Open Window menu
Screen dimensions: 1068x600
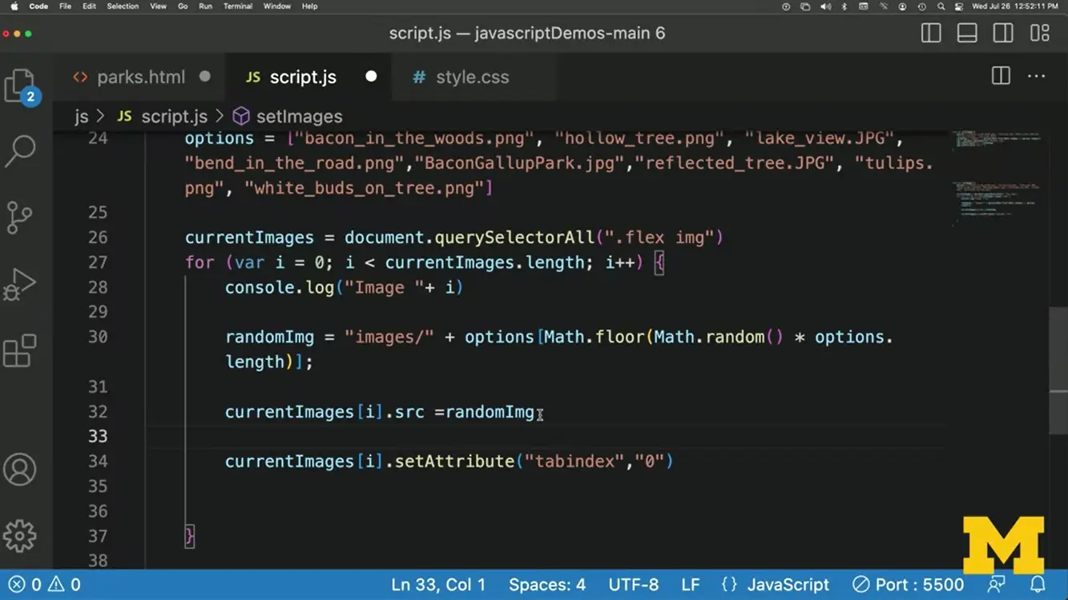click(x=277, y=6)
